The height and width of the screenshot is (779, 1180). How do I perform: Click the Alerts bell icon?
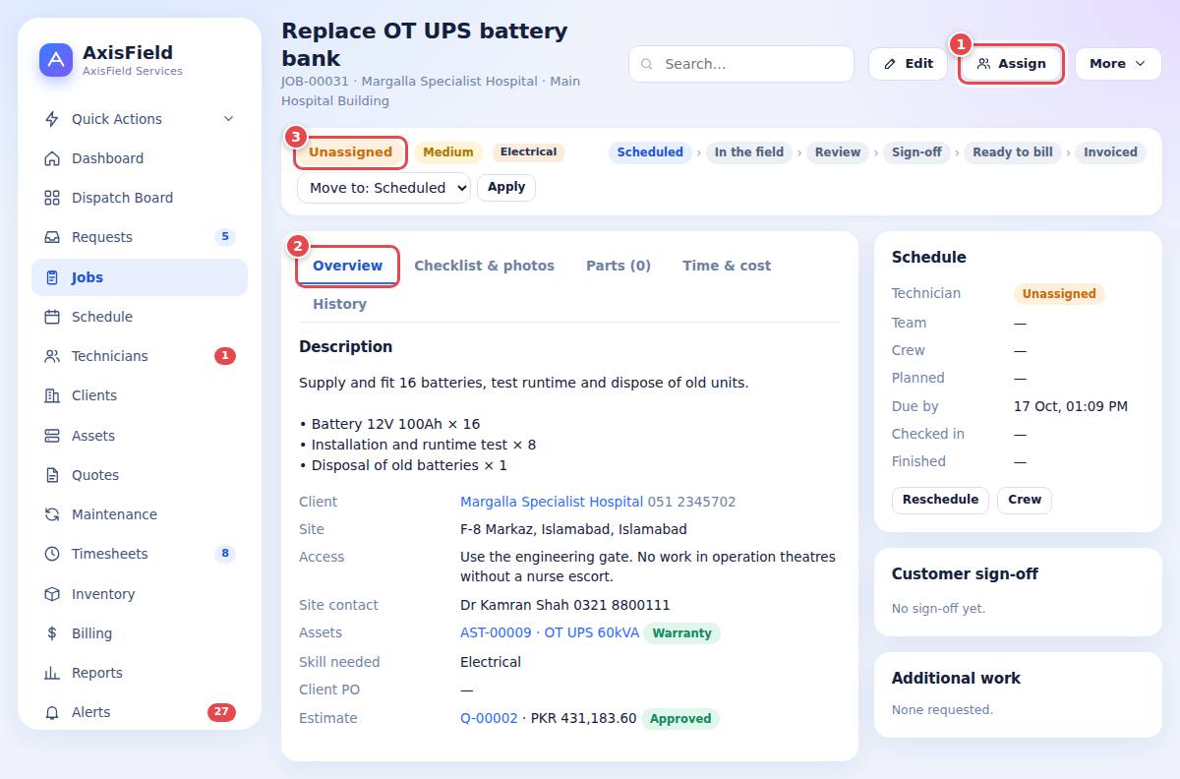tap(52, 712)
